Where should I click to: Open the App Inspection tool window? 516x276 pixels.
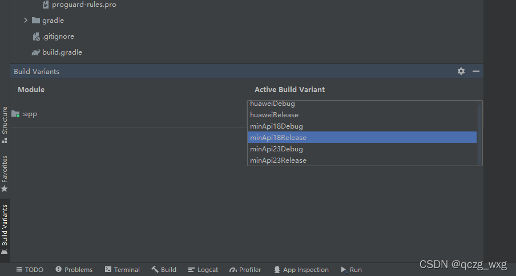point(301,270)
